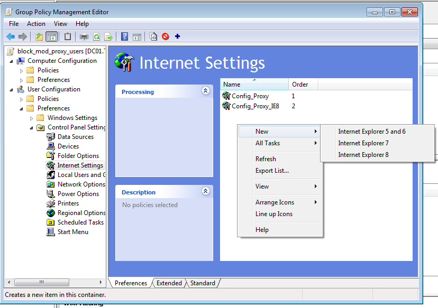Viewport: 438px width, 308px height.
Task: Click tree pane horizontal scrollbar right arrow
Action: pyautogui.click(x=101, y=282)
